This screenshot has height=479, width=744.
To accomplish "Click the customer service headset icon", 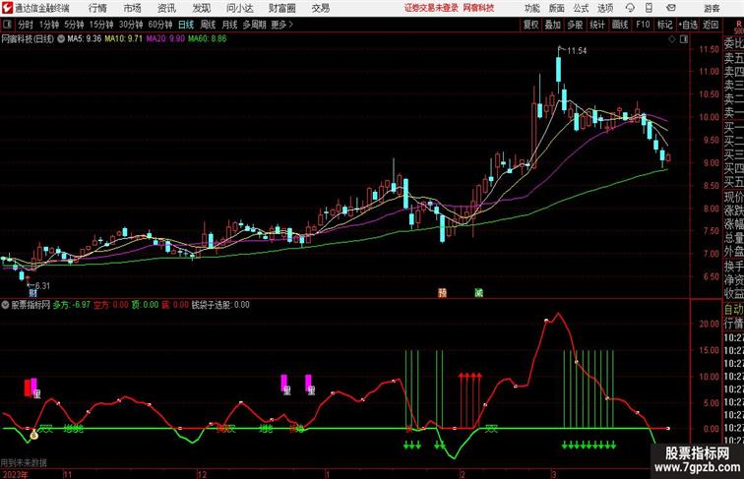I will pyautogui.click(x=630, y=8).
